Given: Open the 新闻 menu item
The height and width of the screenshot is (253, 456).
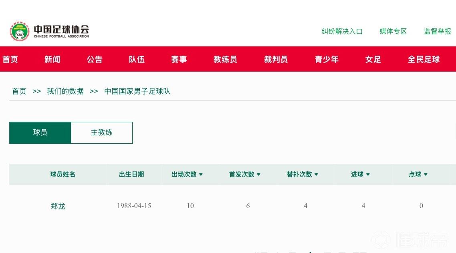Looking at the screenshot, I should coord(52,59).
